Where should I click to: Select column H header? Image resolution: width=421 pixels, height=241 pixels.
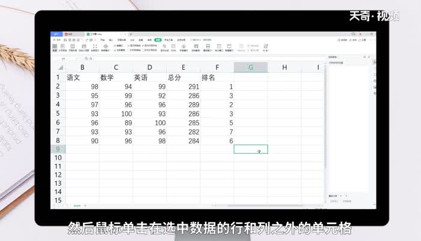click(x=284, y=67)
